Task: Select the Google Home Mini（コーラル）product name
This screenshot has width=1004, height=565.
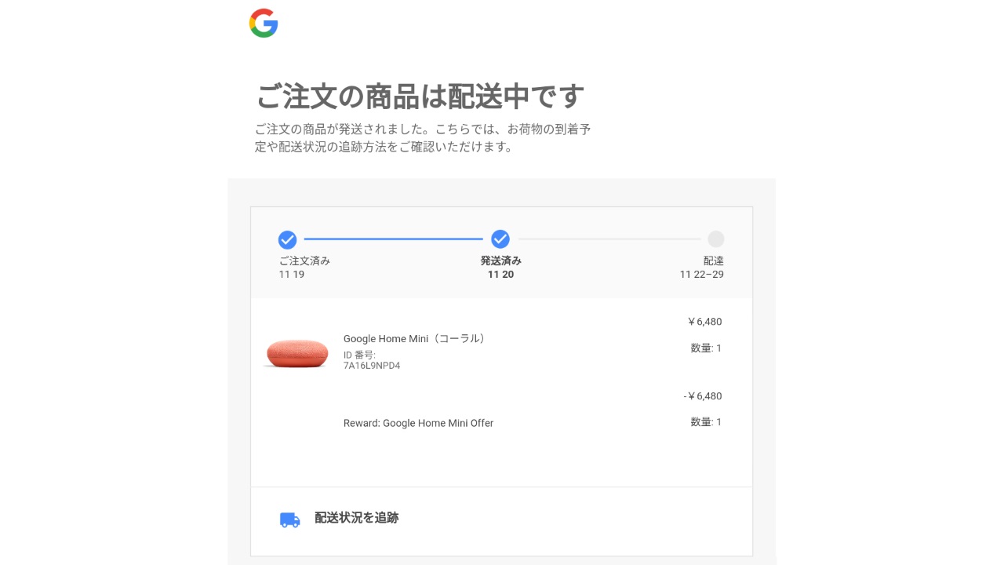Action: [414, 339]
